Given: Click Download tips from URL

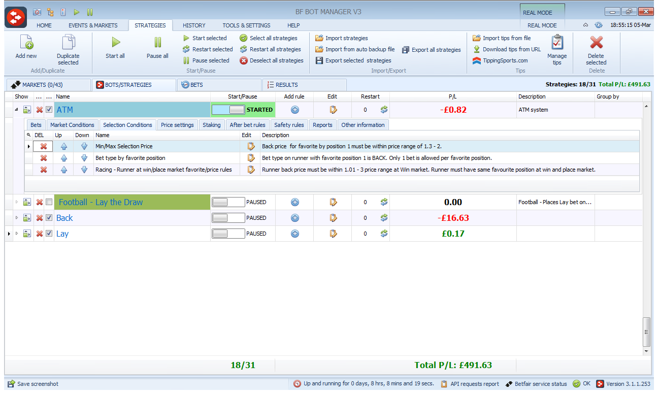Looking at the screenshot, I should tap(507, 49).
